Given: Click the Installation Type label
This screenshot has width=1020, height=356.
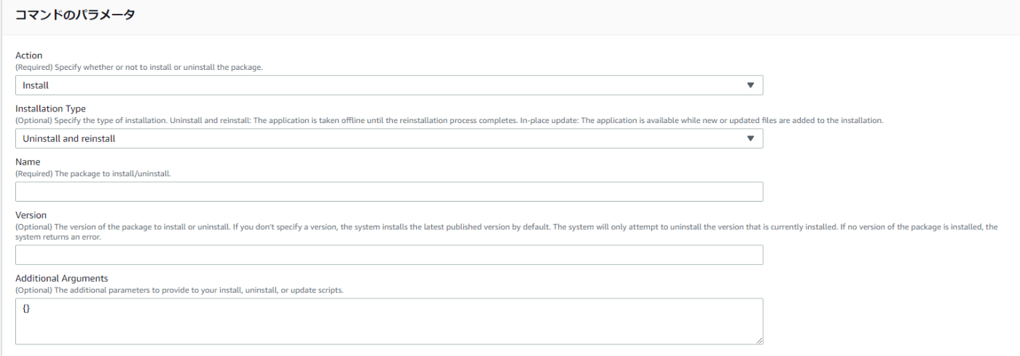Looking at the screenshot, I should (x=50, y=108).
